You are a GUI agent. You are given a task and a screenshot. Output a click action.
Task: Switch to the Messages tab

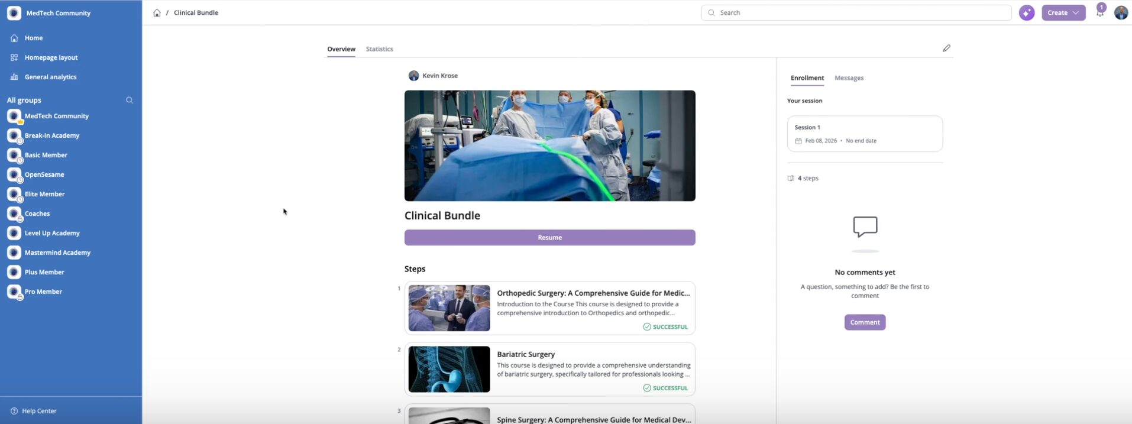click(x=849, y=78)
